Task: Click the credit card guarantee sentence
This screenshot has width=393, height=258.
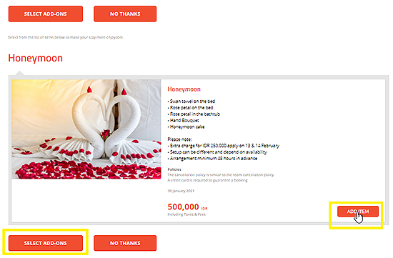Action: click(x=207, y=180)
